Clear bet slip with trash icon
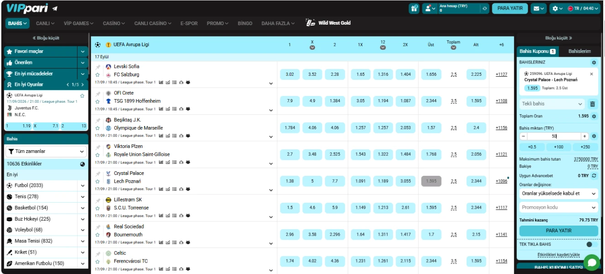Screen dimensions: 605x274 click(x=593, y=104)
